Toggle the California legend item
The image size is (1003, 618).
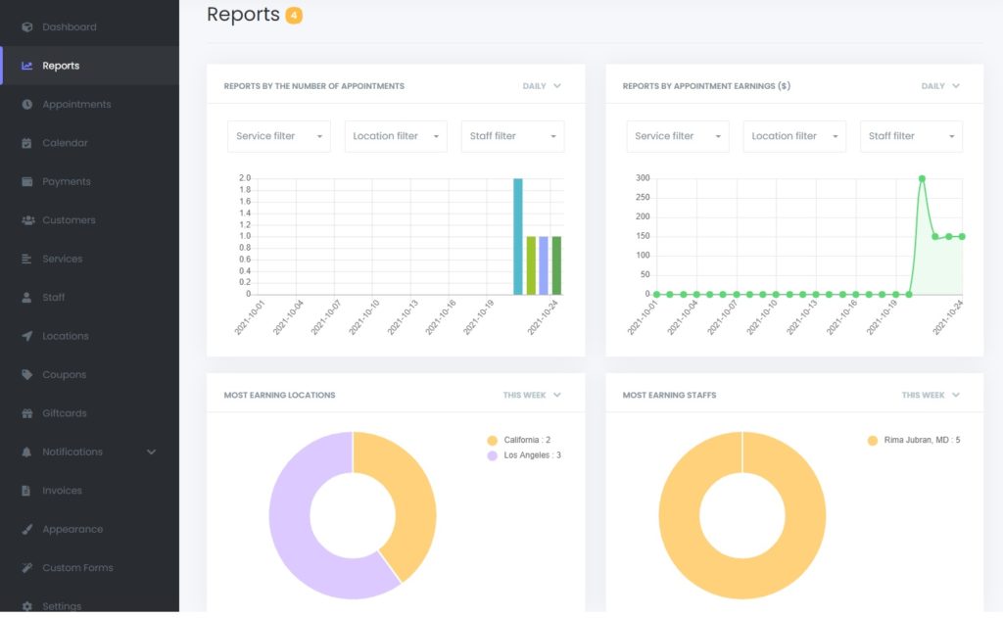point(519,440)
